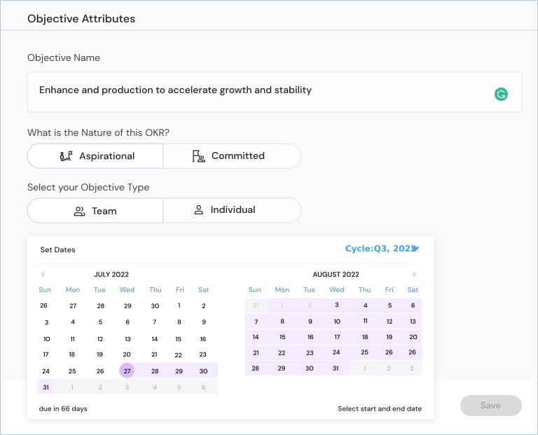
Task: Go to previous month with left arrow
Action: click(43, 274)
